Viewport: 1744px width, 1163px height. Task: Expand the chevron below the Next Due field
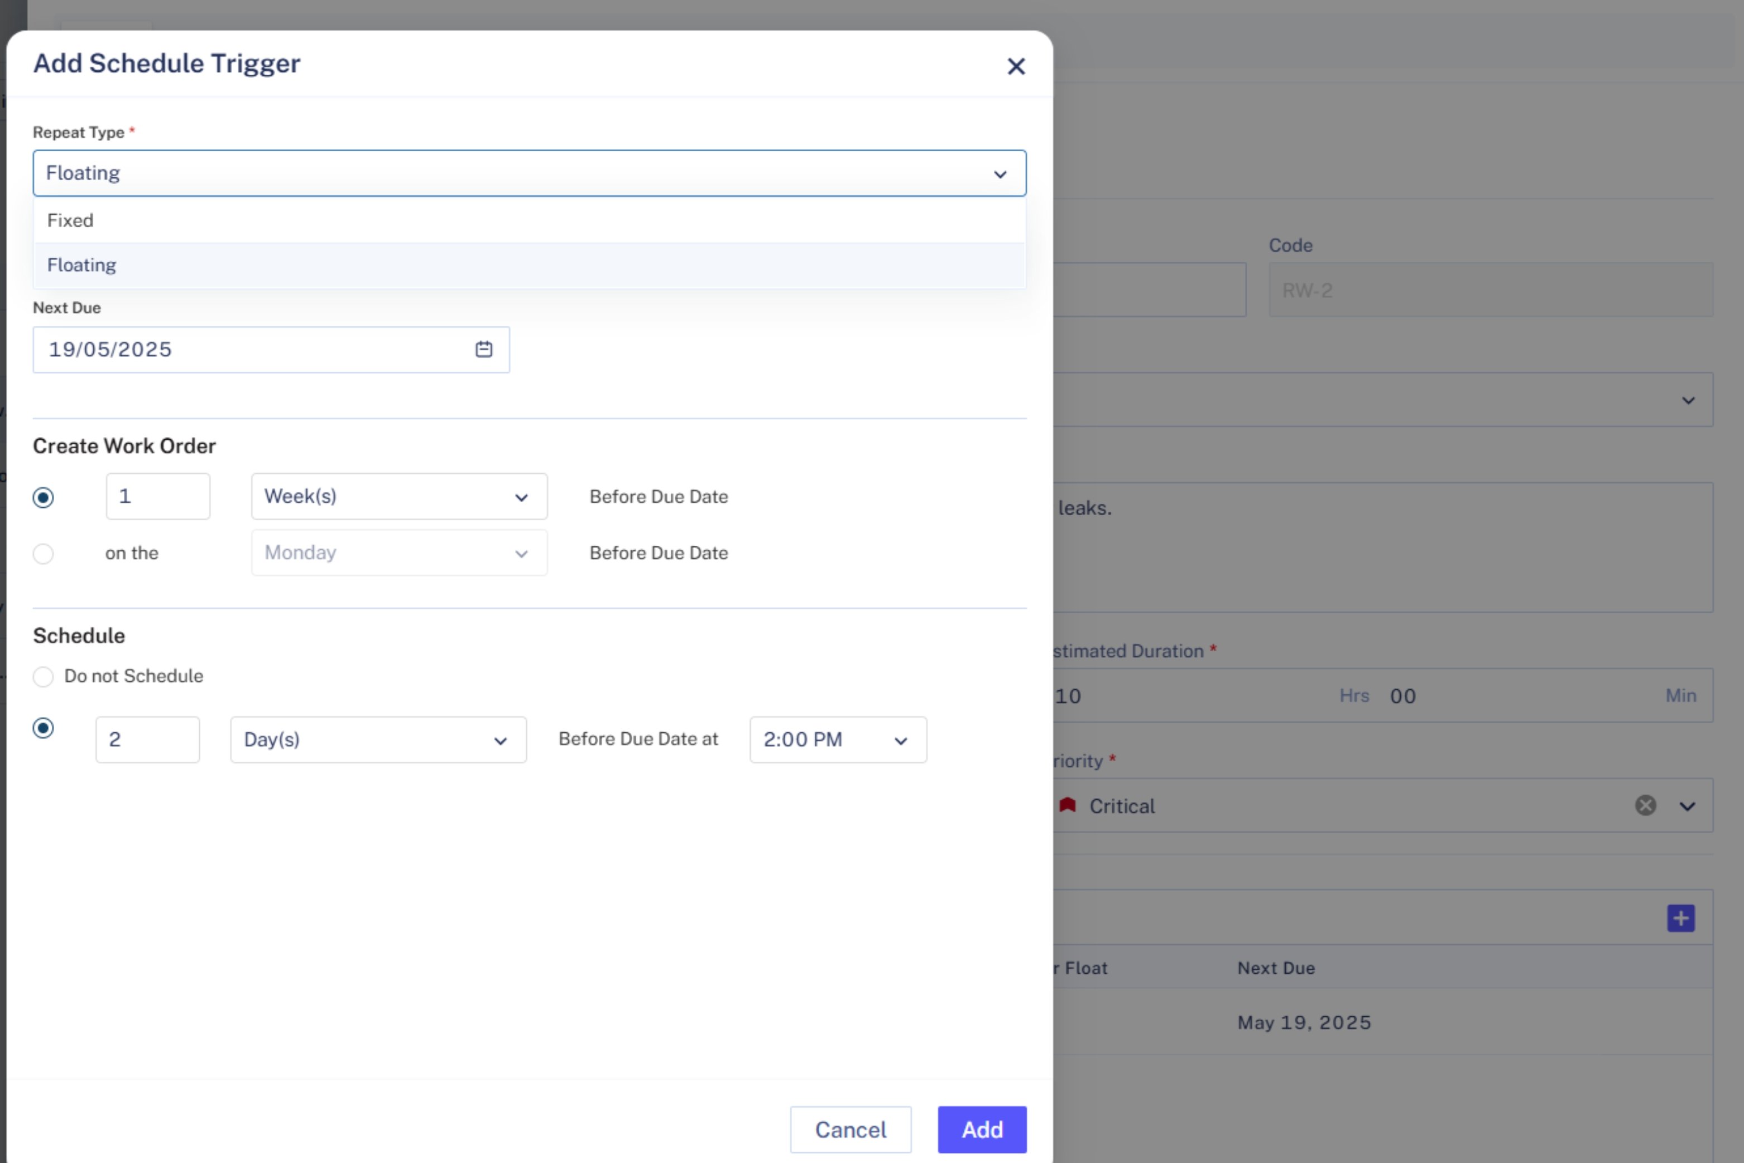point(1688,400)
